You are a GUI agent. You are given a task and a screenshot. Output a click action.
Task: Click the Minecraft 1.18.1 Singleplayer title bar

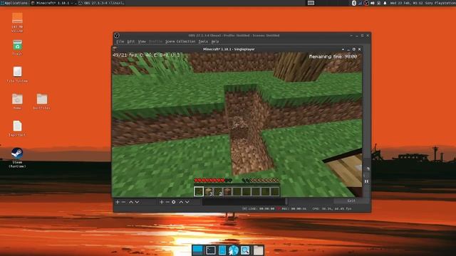[229, 49]
